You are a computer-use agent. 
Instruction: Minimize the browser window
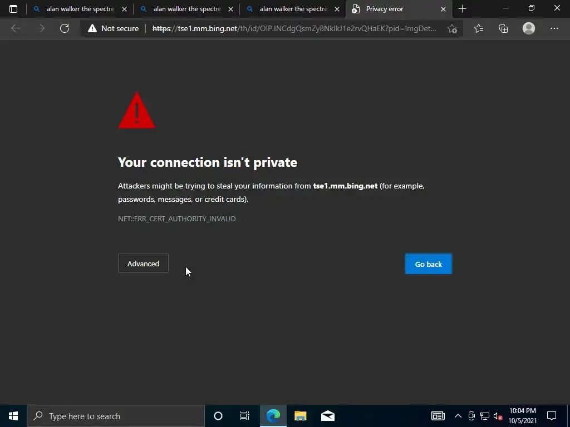click(505, 8)
